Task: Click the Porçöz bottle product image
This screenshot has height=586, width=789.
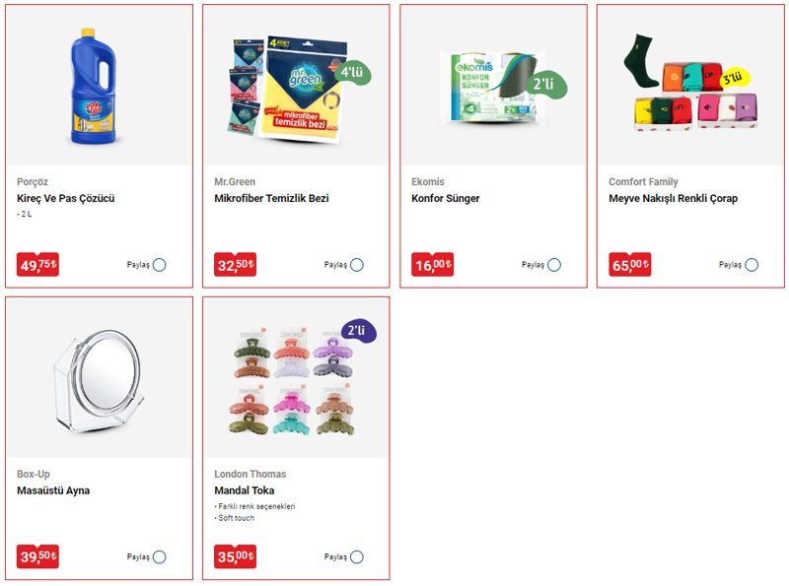Action: 94,86
